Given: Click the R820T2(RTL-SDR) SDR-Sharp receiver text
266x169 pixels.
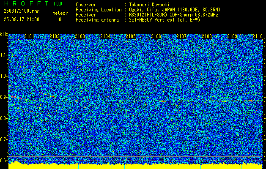Looking at the screenshot, I should tap(173, 15).
